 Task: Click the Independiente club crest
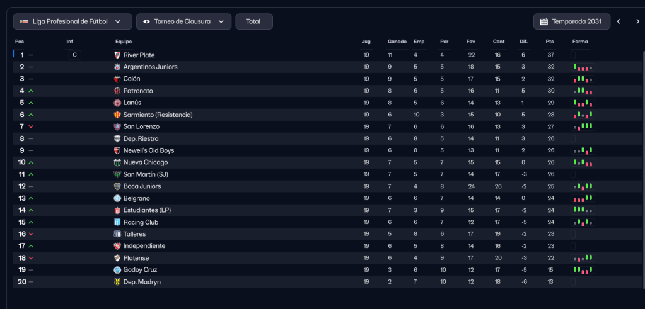pyautogui.click(x=117, y=246)
